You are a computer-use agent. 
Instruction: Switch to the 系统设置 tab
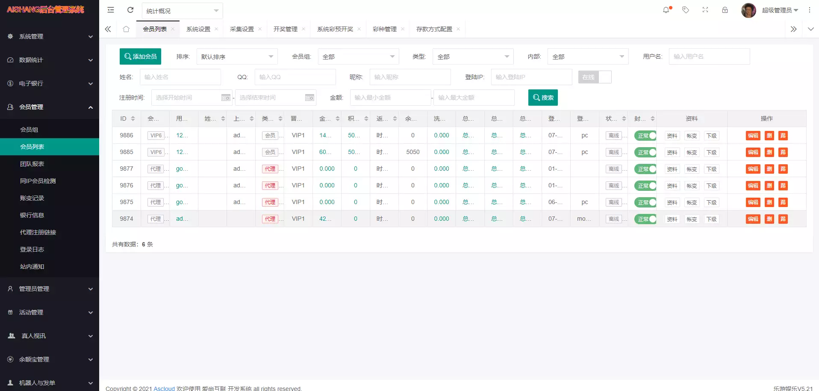click(198, 29)
